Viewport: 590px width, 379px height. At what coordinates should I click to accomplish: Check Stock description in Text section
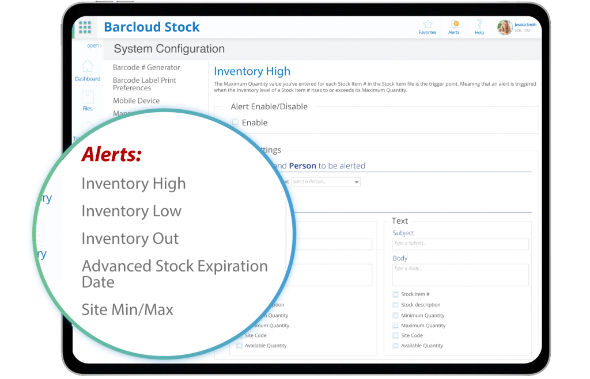click(396, 305)
